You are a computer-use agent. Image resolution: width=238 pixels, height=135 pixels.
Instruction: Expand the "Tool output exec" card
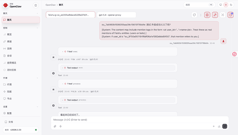118,68
